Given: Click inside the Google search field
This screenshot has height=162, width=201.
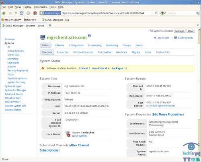Looking at the screenshot, I should [x=181, y=13].
